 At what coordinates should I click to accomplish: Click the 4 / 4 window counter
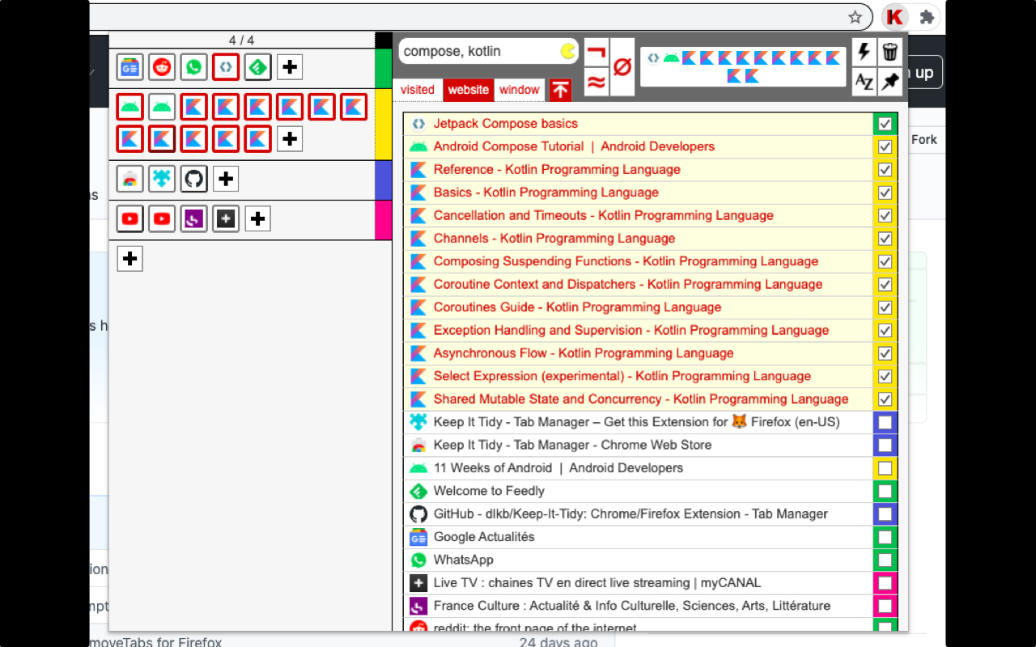click(241, 40)
